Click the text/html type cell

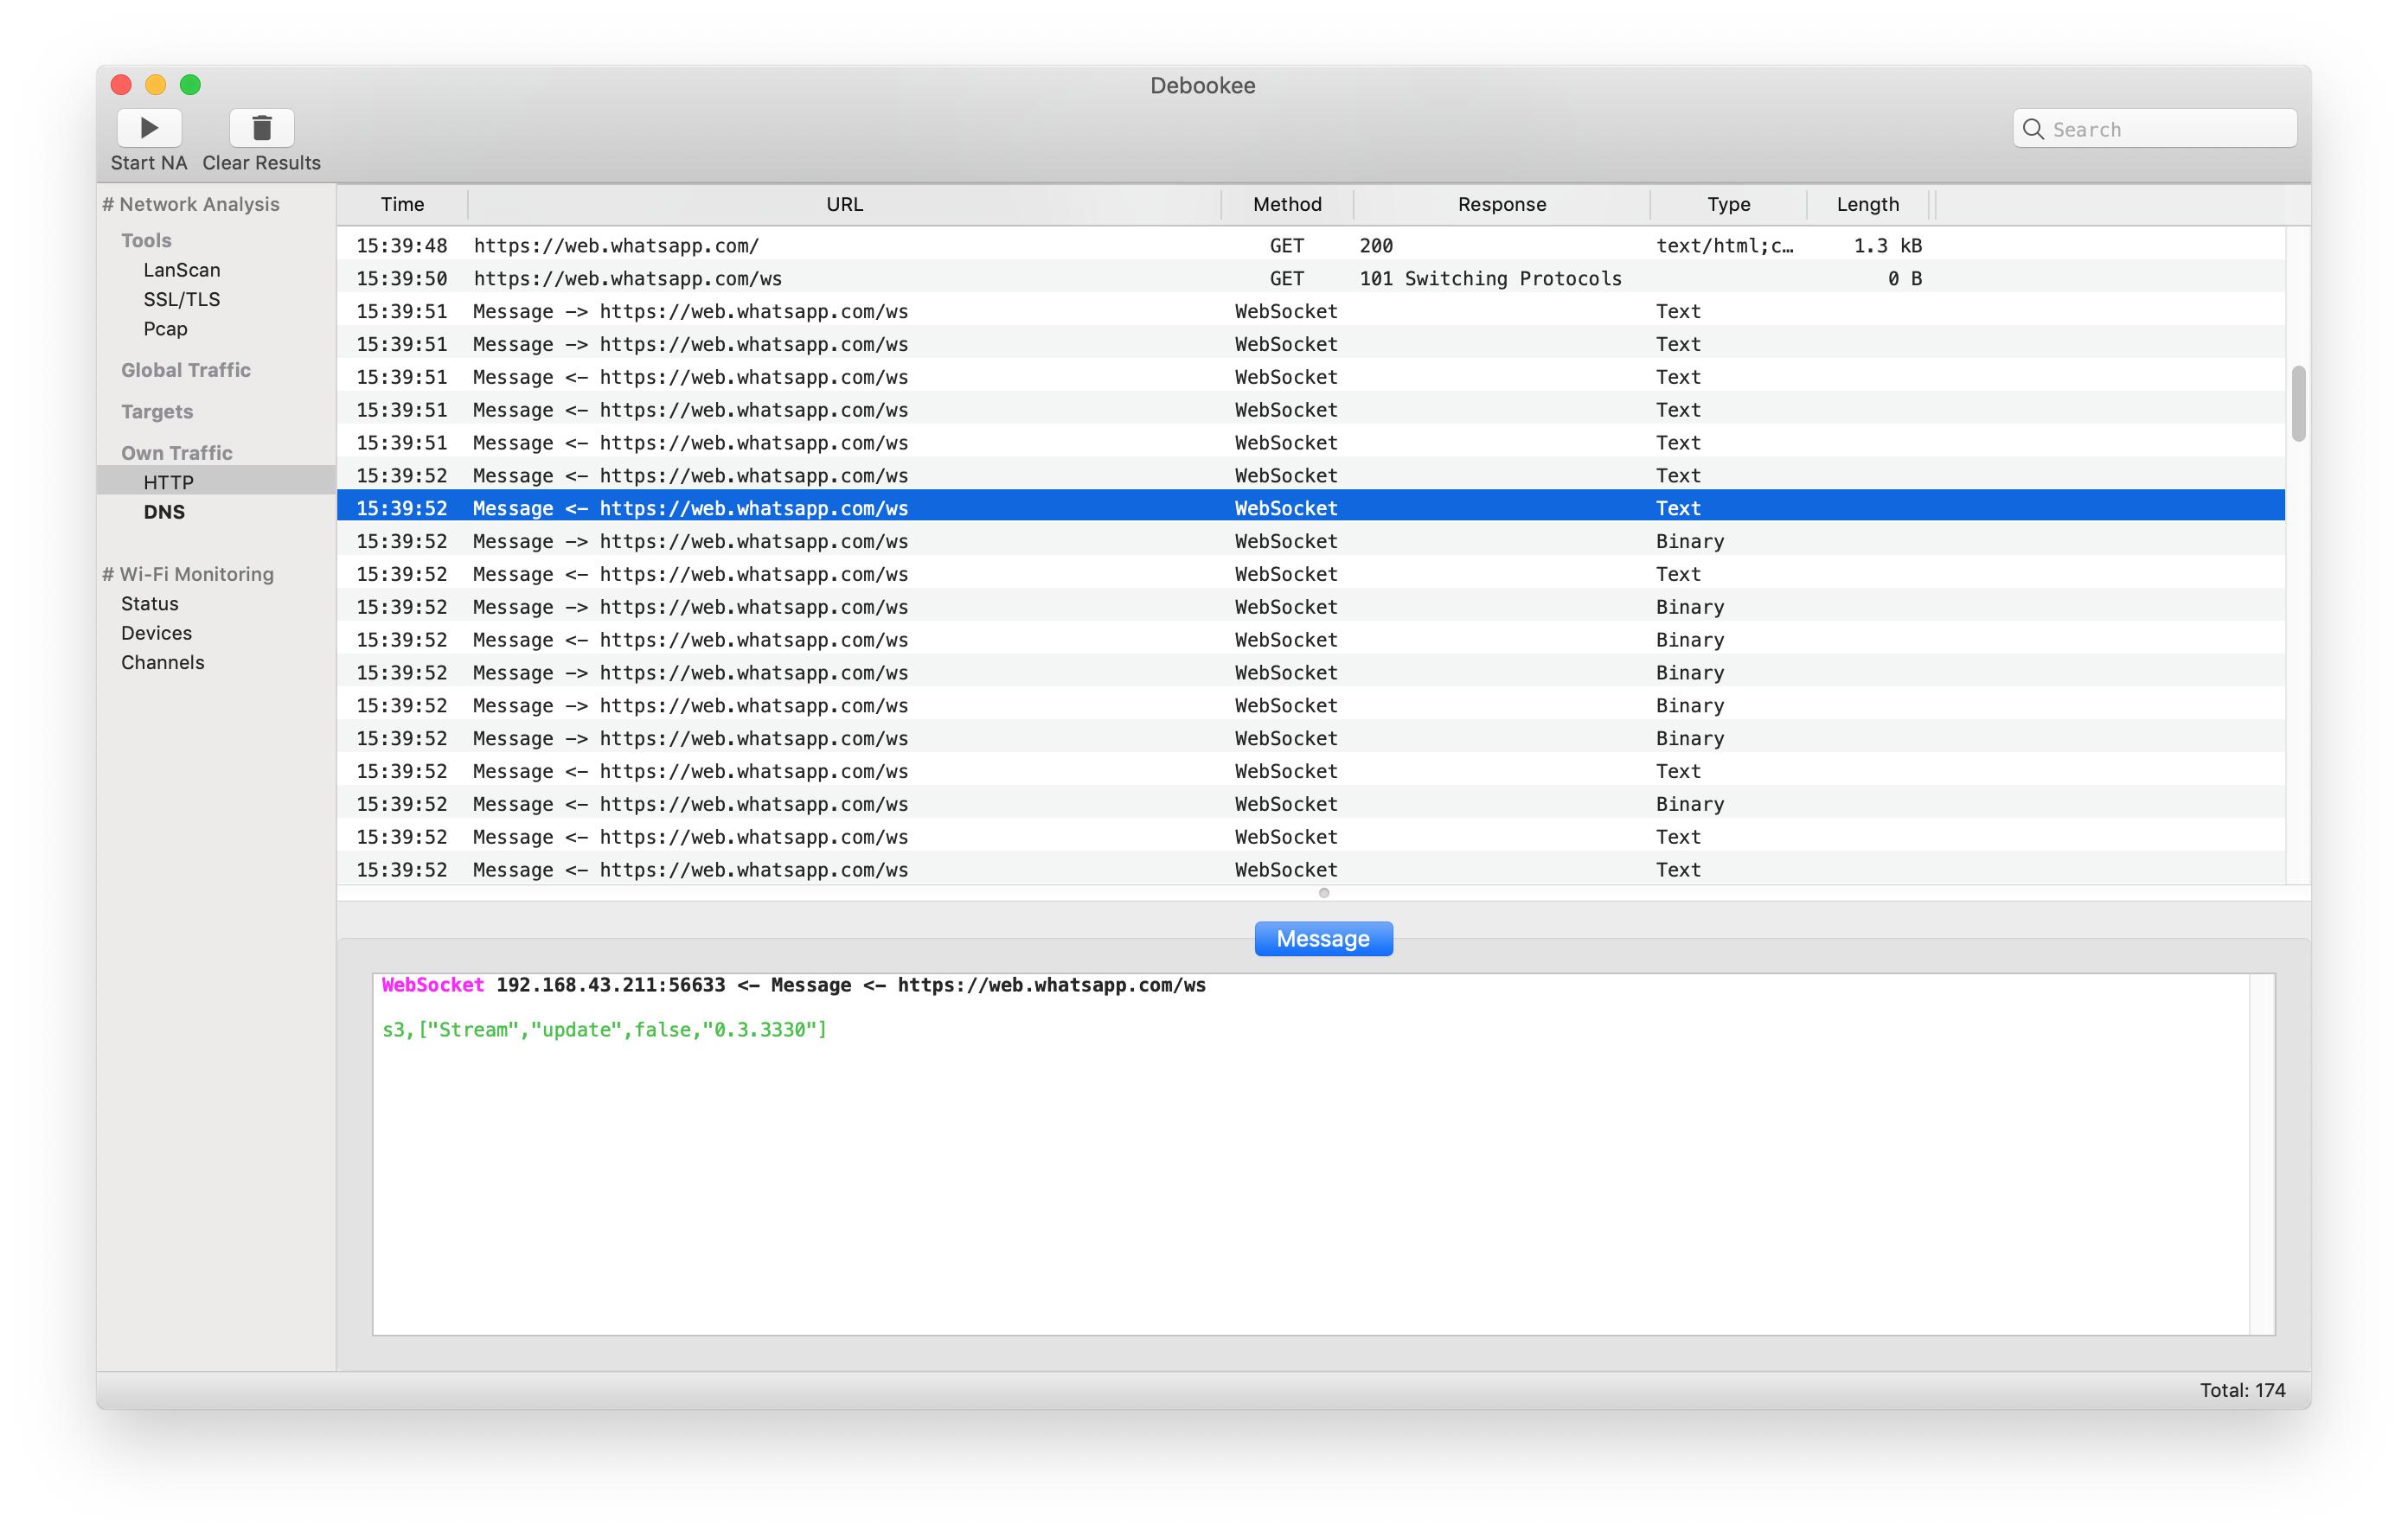click(1725, 245)
